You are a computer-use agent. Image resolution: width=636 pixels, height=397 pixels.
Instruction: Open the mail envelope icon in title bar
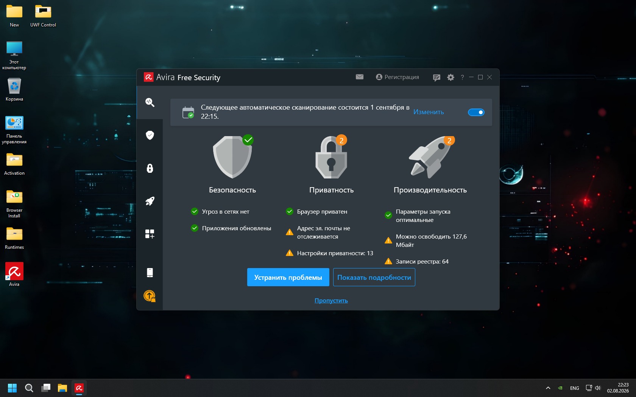(360, 77)
